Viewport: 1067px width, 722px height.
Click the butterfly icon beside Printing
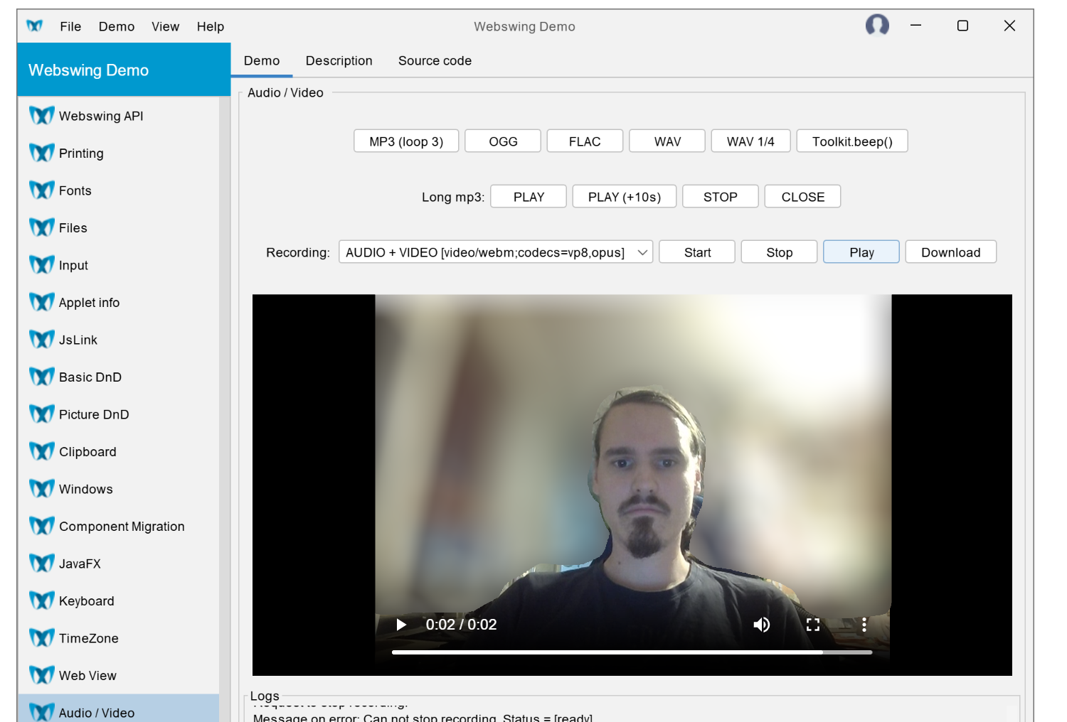[x=42, y=153]
